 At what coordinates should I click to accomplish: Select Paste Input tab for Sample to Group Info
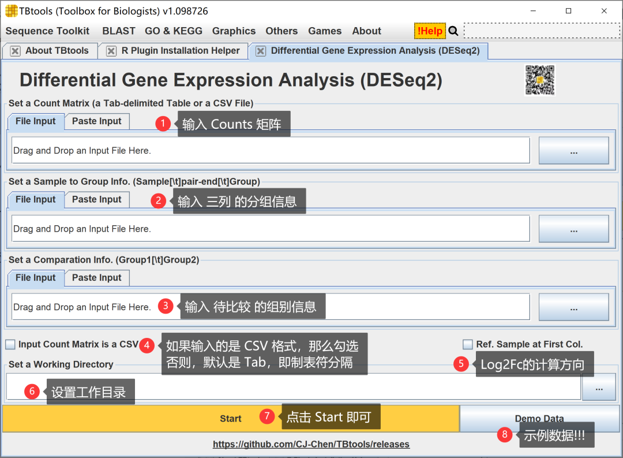(x=96, y=200)
